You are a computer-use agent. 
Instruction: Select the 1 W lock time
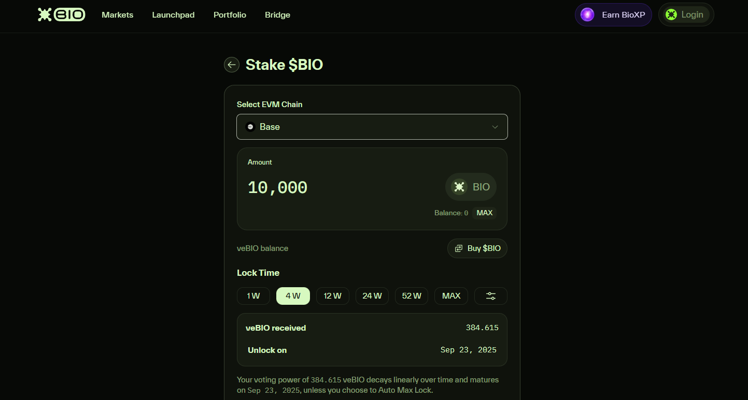[253, 296]
